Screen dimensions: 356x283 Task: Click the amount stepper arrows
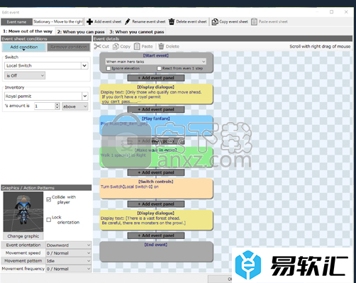(x=57, y=106)
